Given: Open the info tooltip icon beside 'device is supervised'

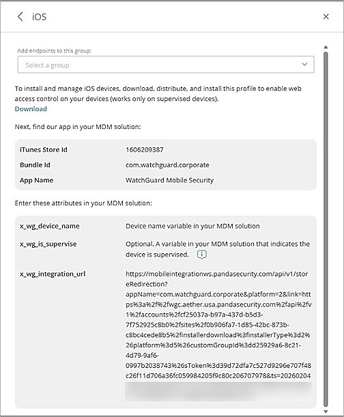Looking at the screenshot, I should [x=201, y=255].
